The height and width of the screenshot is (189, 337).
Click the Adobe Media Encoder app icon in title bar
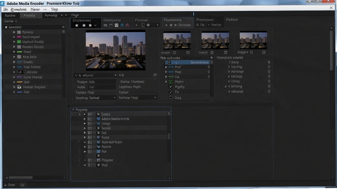(x=3, y=3)
